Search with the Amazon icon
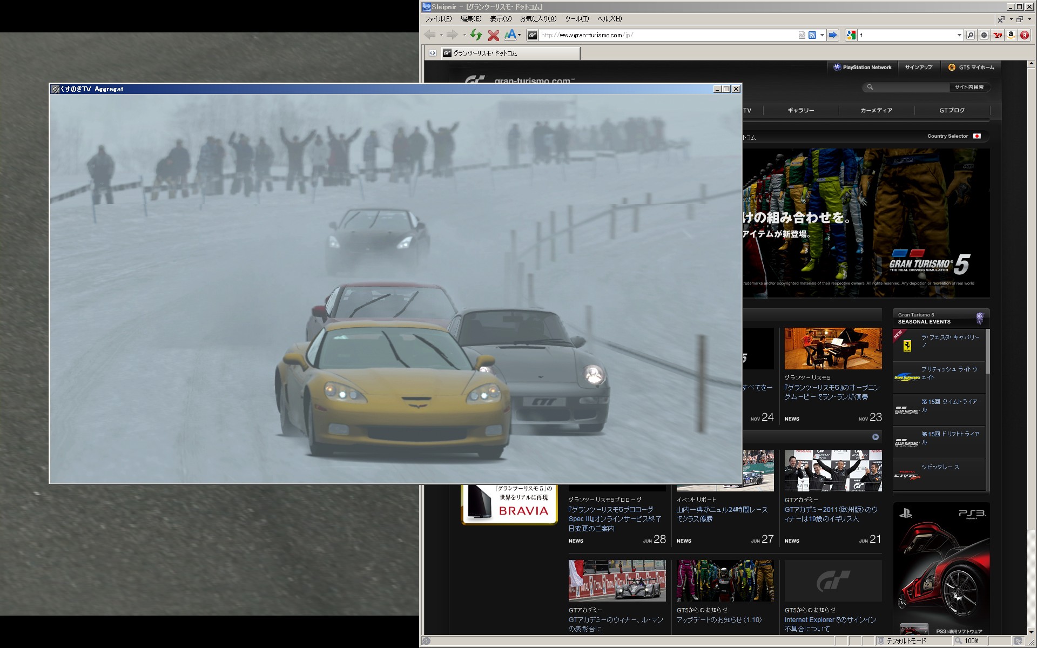 click(x=1011, y=35)
